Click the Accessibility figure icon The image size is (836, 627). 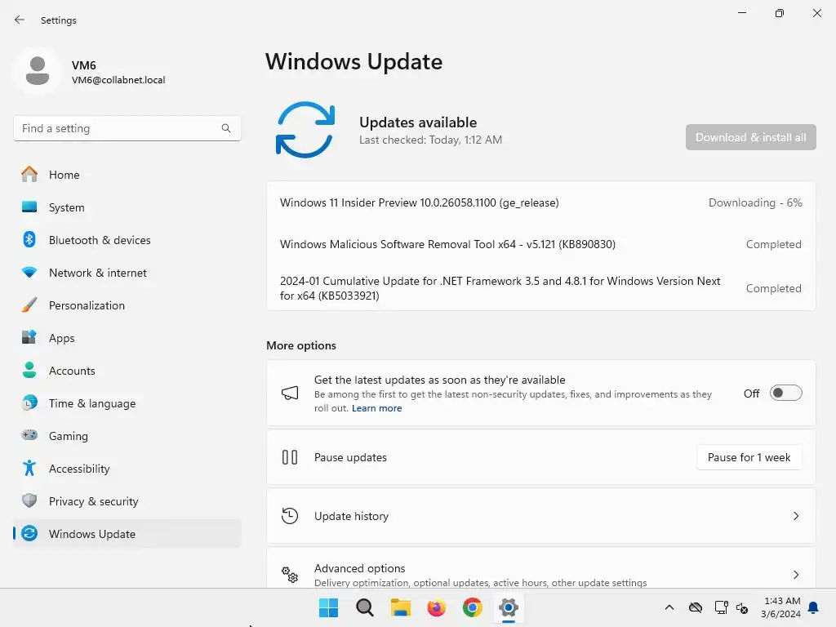point(29,468)
